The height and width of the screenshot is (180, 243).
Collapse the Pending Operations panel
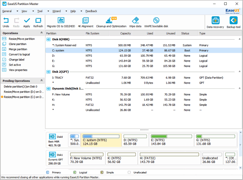pyautogui.click(x=42, y=80)
